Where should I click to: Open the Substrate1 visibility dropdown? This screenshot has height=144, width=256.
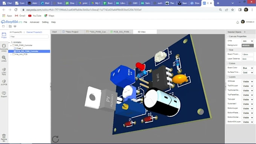(248, 104)
